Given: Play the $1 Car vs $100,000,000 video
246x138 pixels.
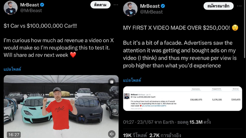Looking at the screenshot, I should coord(61,106).
